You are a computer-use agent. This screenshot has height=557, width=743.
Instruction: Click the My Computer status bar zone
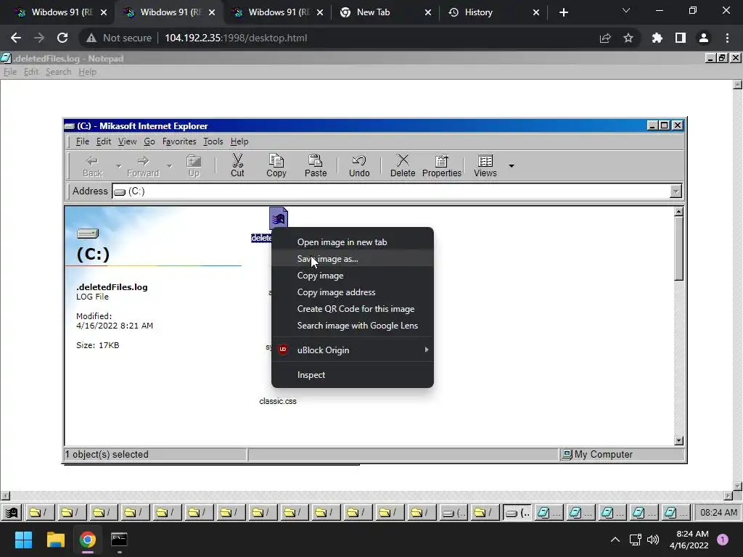click(622, 455)
